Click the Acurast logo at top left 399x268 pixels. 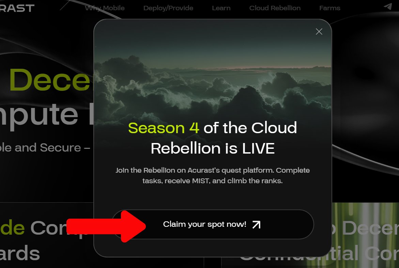[17, 8]
